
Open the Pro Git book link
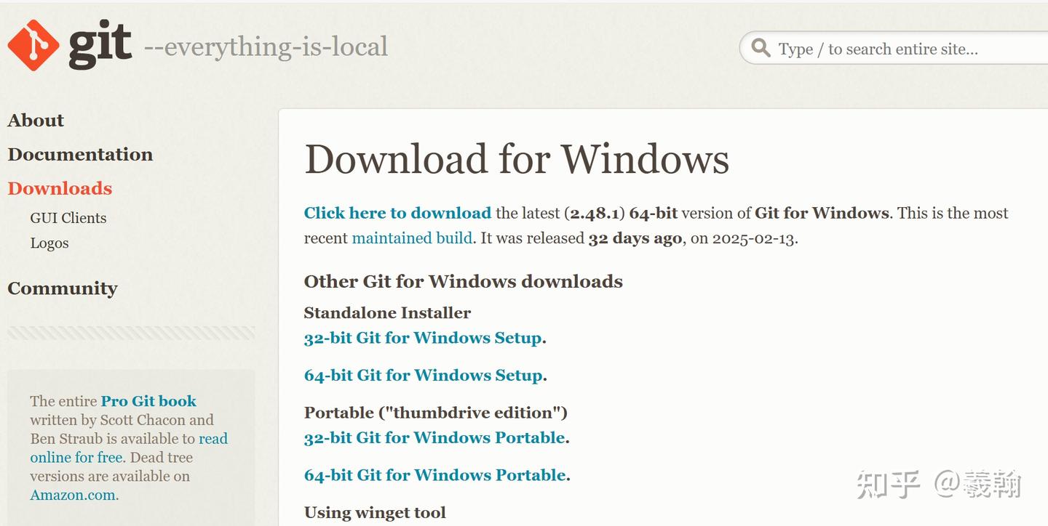coord(148,401)
